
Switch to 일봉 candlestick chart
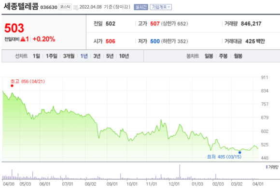coord(209,56)
